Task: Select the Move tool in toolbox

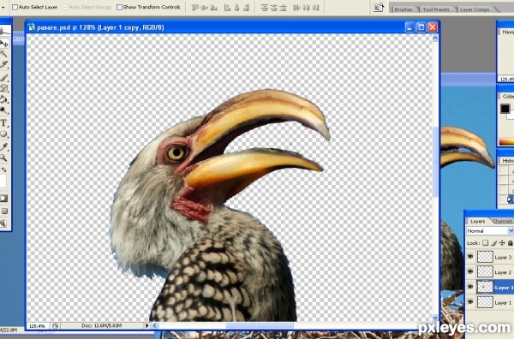Action: click(4, 43)
